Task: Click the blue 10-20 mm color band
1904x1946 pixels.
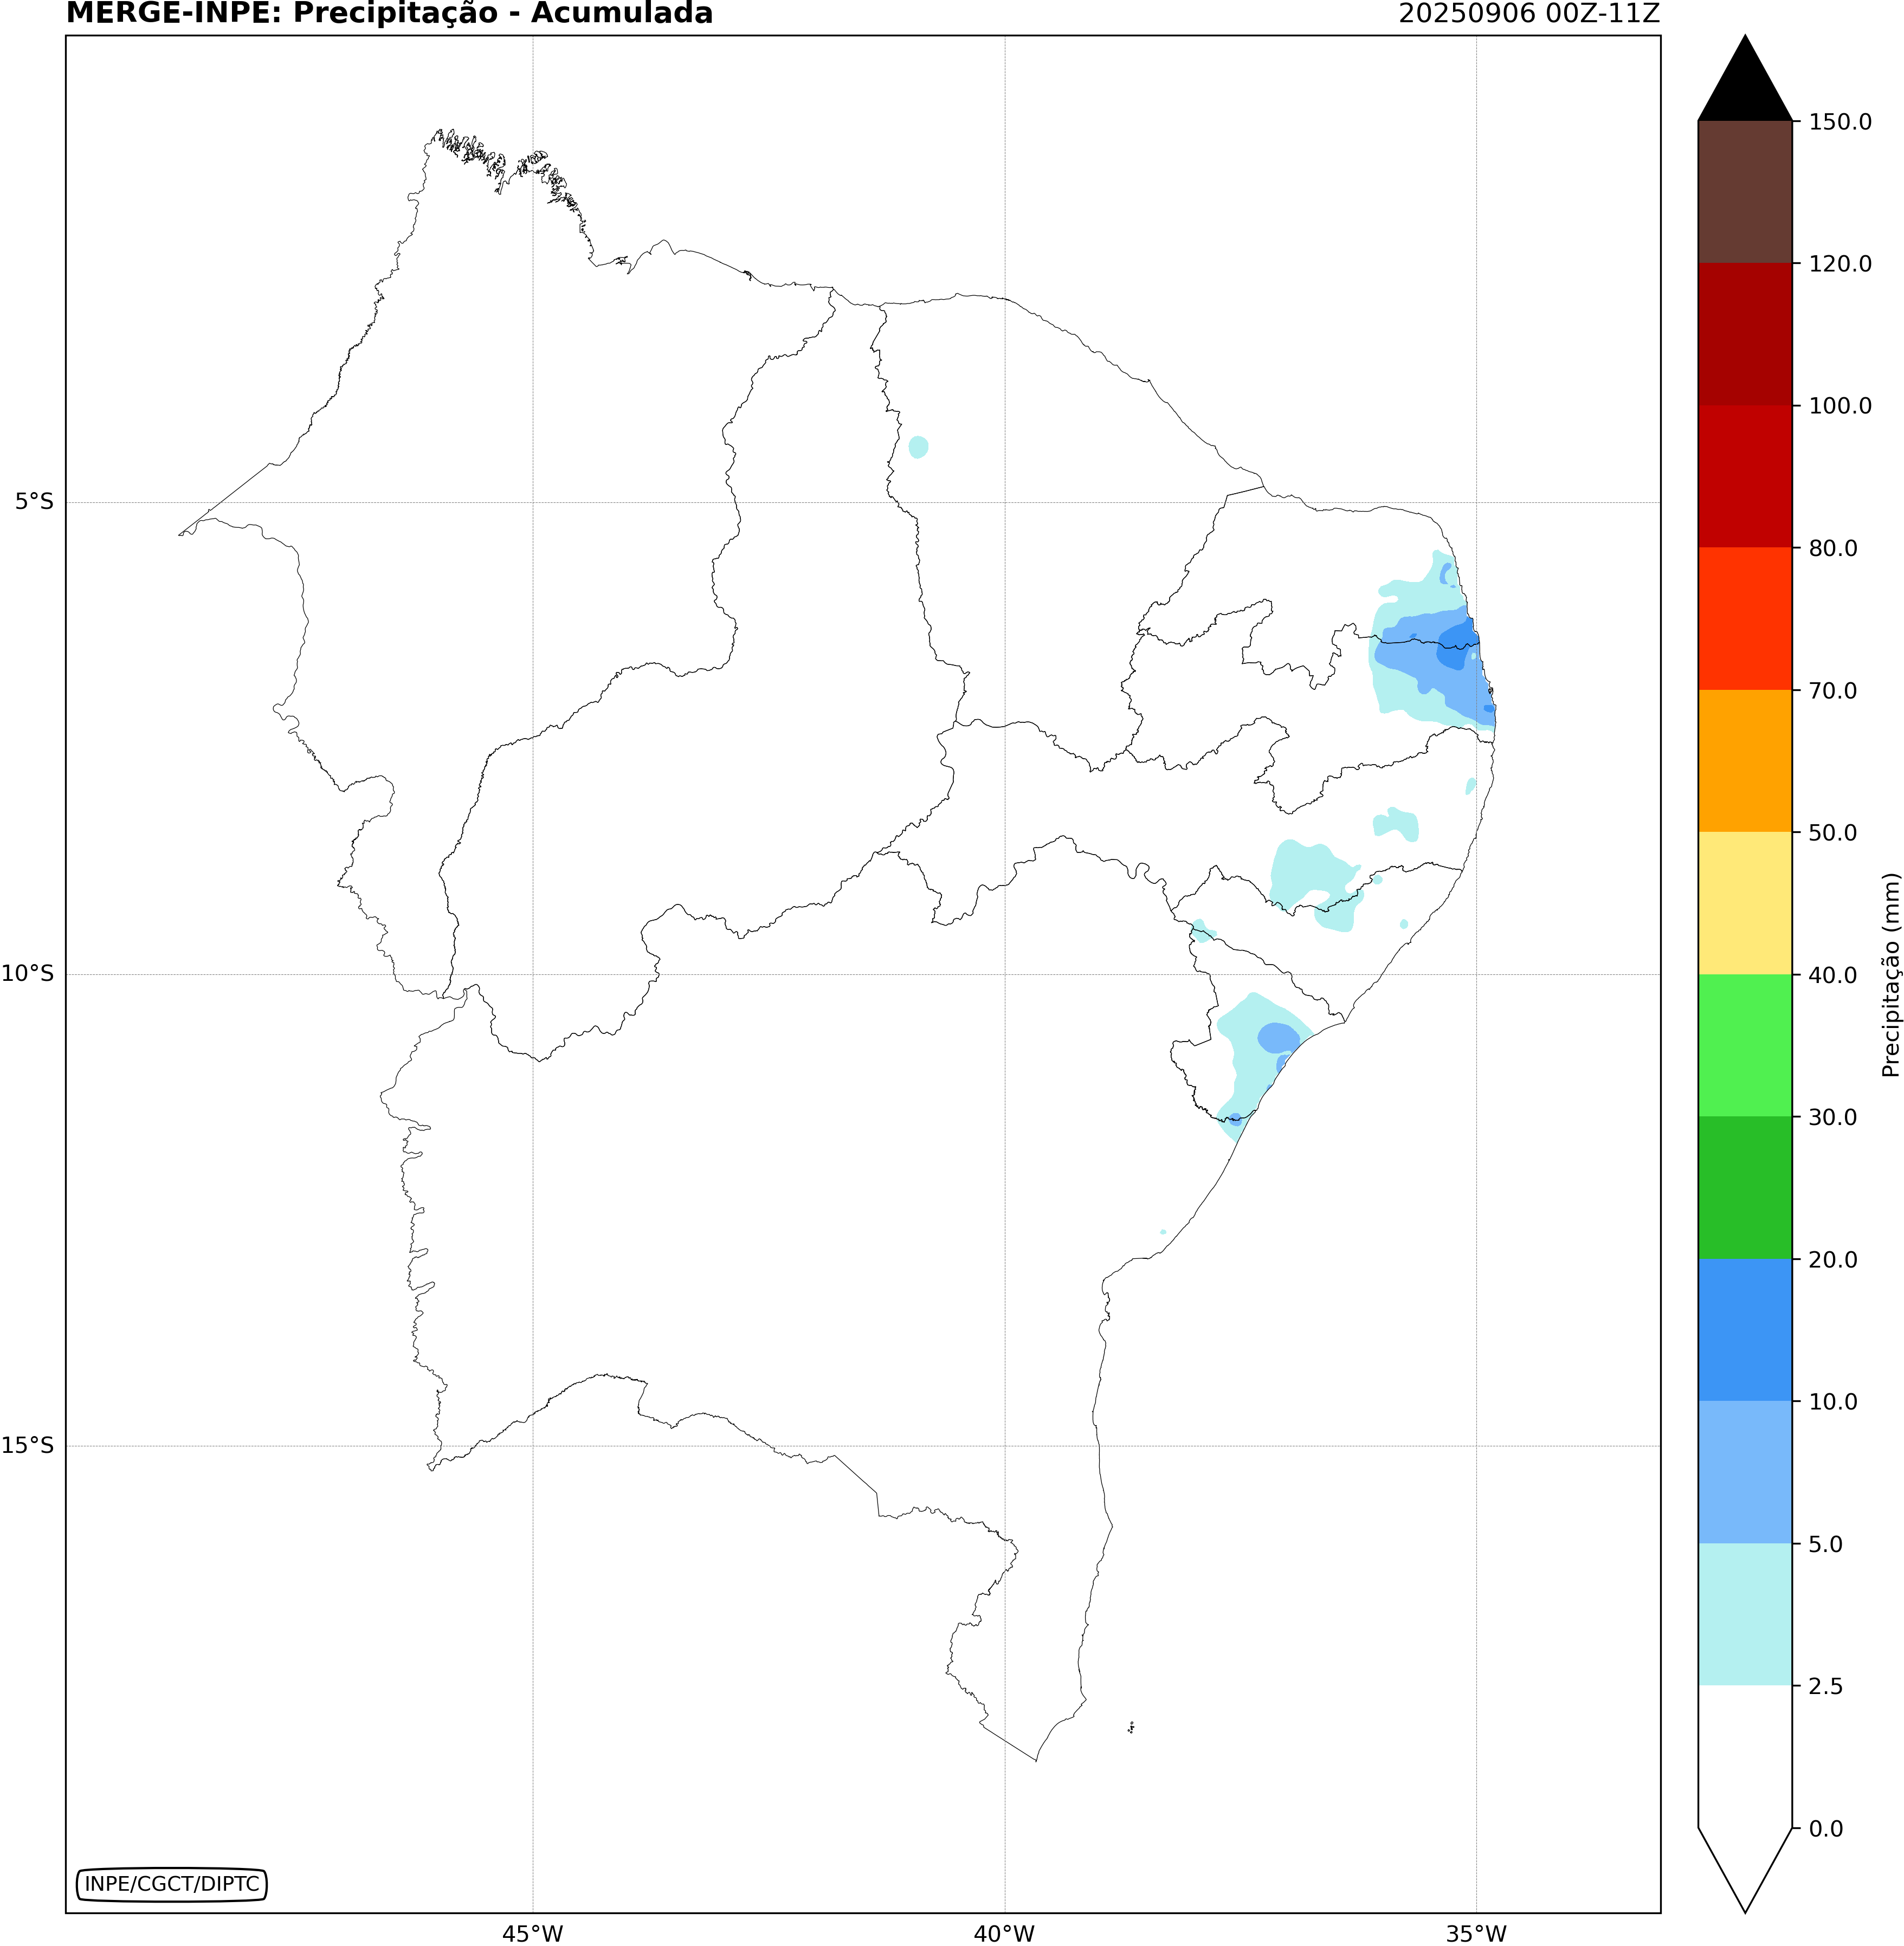Action: pyautogui.click(x=1745, y=1330)
